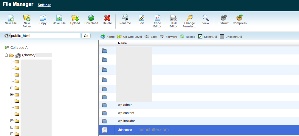
Task: Click the New File toolbar icon
Action: coord(11,18)
